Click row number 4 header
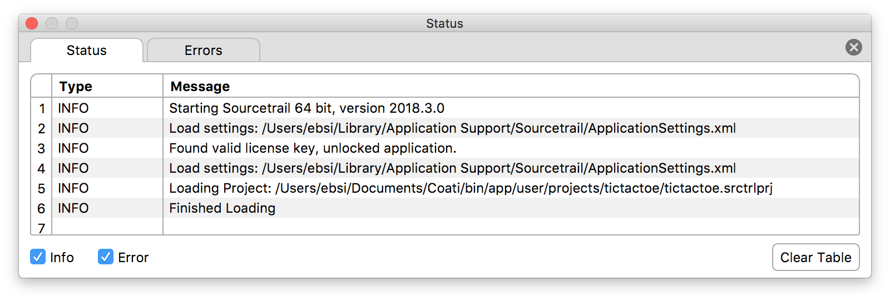This screenshot has width=890, height=301. pos(41,168)
